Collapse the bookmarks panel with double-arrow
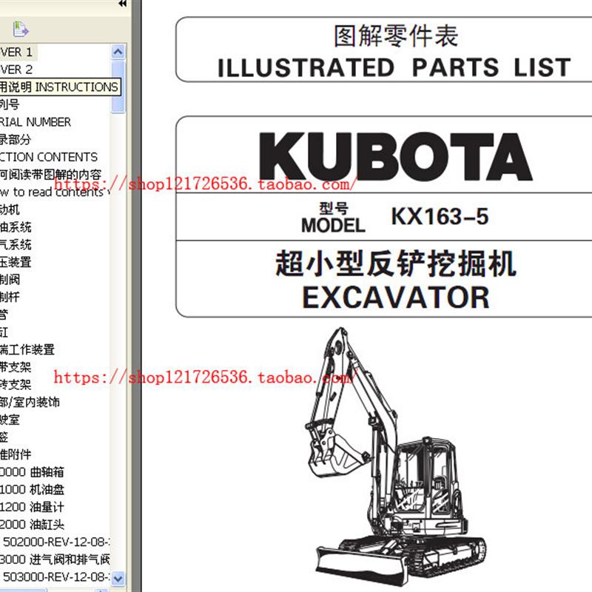The width and height of the screenshot is (592, 592). [122, 4]
